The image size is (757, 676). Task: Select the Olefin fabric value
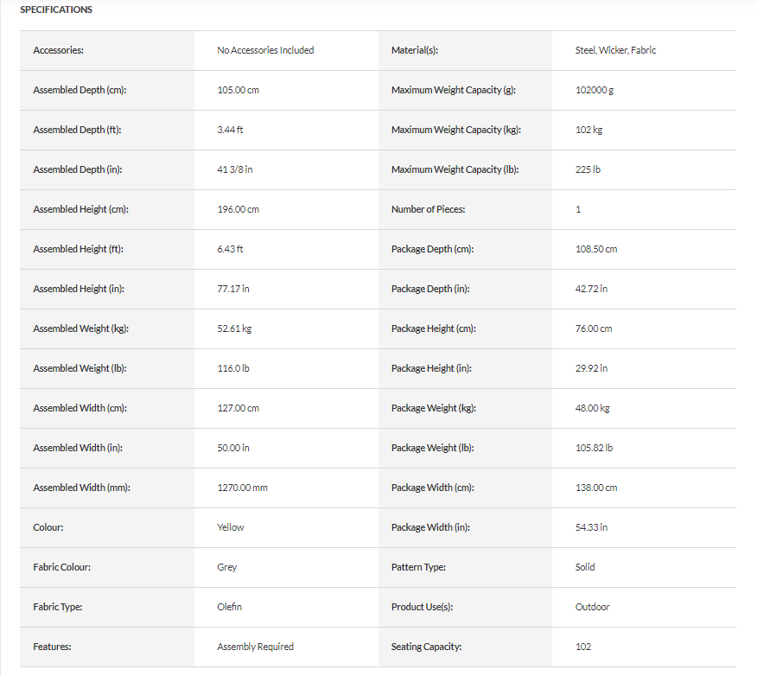[230, 607]
